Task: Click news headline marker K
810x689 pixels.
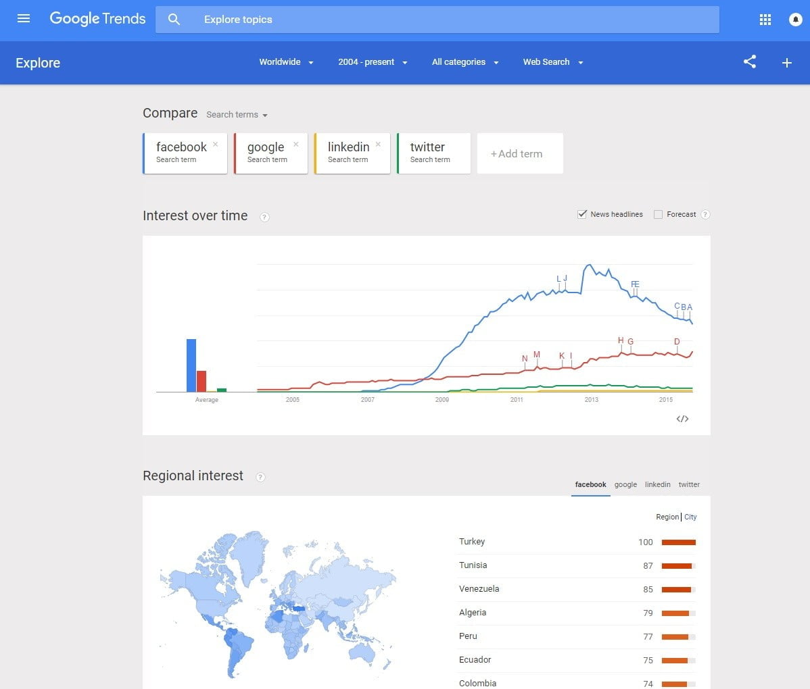Action: click(562, 355)
